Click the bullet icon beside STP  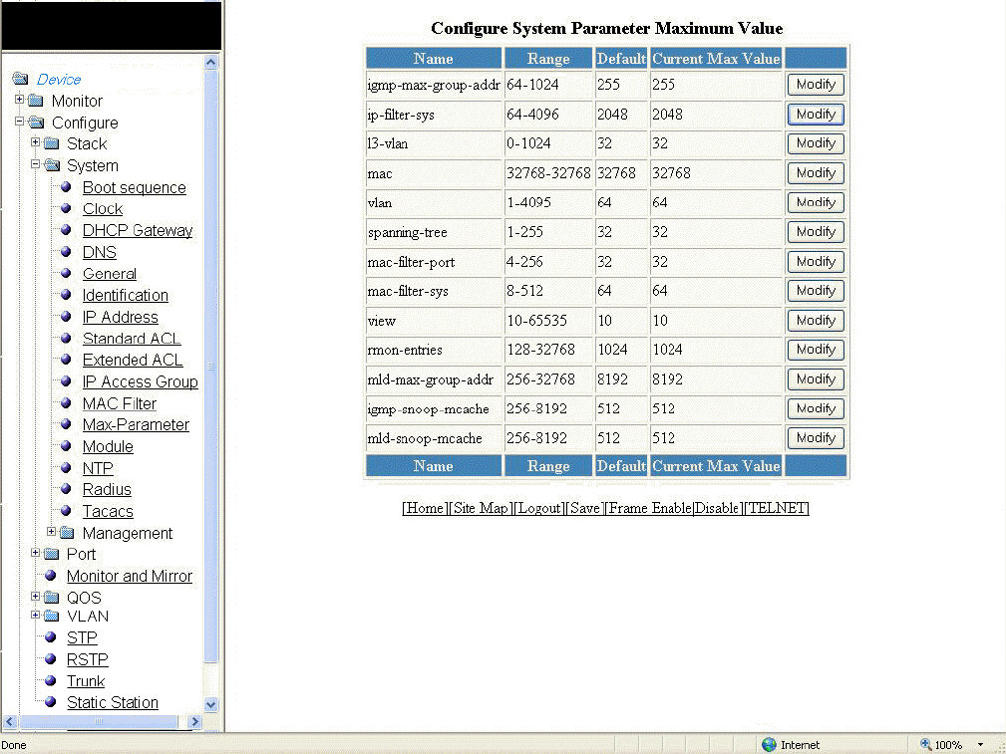(51, 637)
